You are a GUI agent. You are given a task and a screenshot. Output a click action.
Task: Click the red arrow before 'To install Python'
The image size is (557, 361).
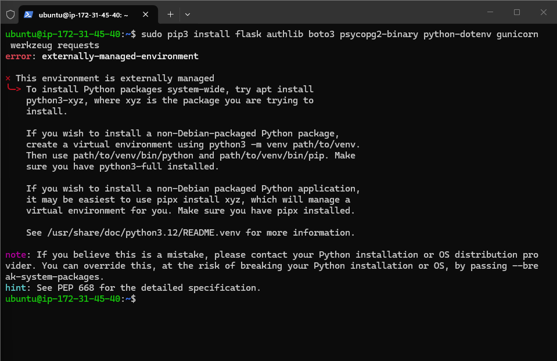coord(14,89)
